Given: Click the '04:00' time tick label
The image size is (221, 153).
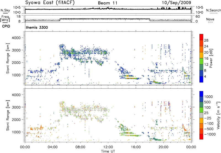Looking at the screenshot, I should [x=53, y=147].
